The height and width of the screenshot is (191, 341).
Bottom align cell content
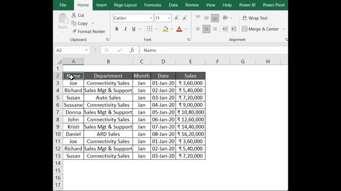(x=215, y=18)
